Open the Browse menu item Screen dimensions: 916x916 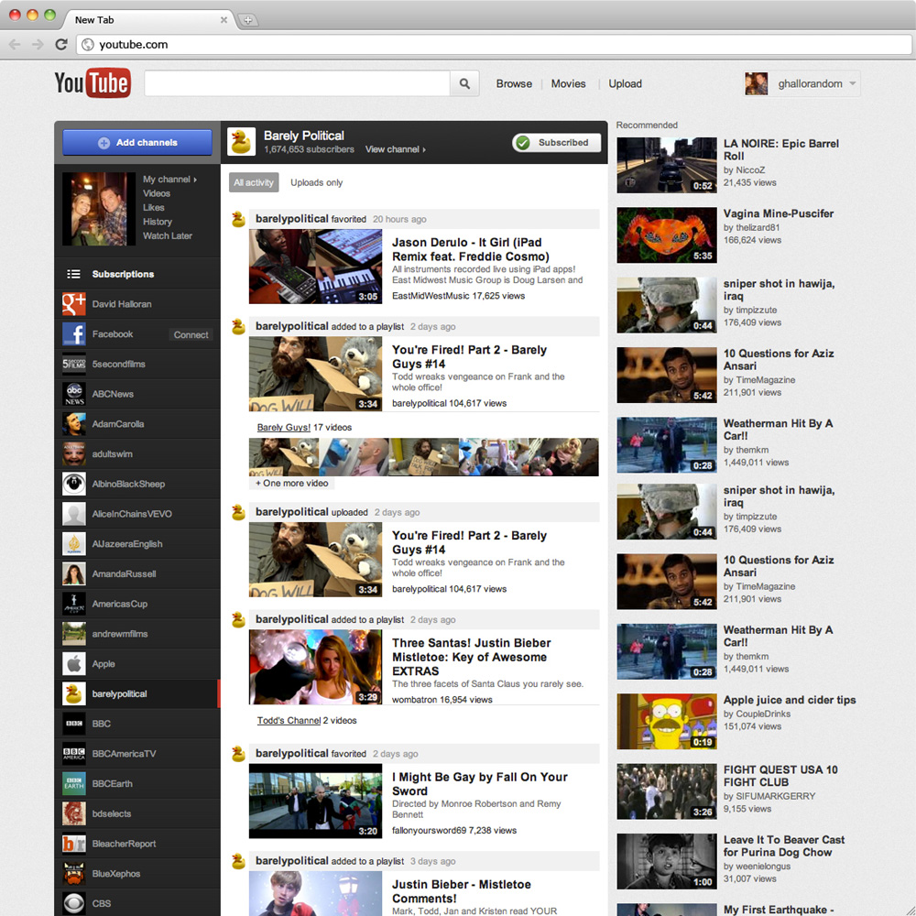click(514, 83)
